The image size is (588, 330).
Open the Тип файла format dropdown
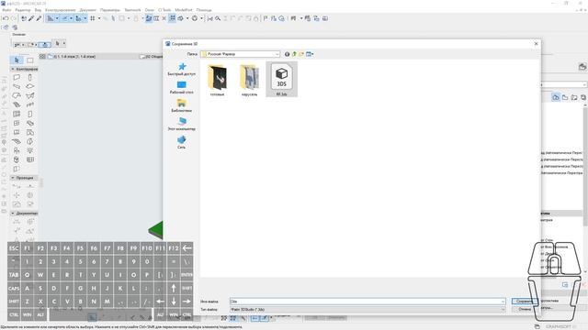point(367,310)
